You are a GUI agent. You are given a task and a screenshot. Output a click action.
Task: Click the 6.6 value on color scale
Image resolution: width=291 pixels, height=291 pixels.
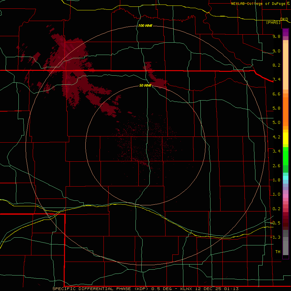[276, 94]
